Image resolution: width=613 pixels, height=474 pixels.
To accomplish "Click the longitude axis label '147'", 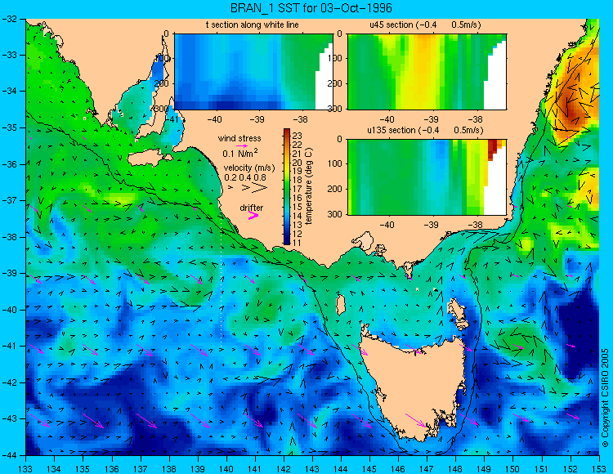I will click(x=427, y=469).
